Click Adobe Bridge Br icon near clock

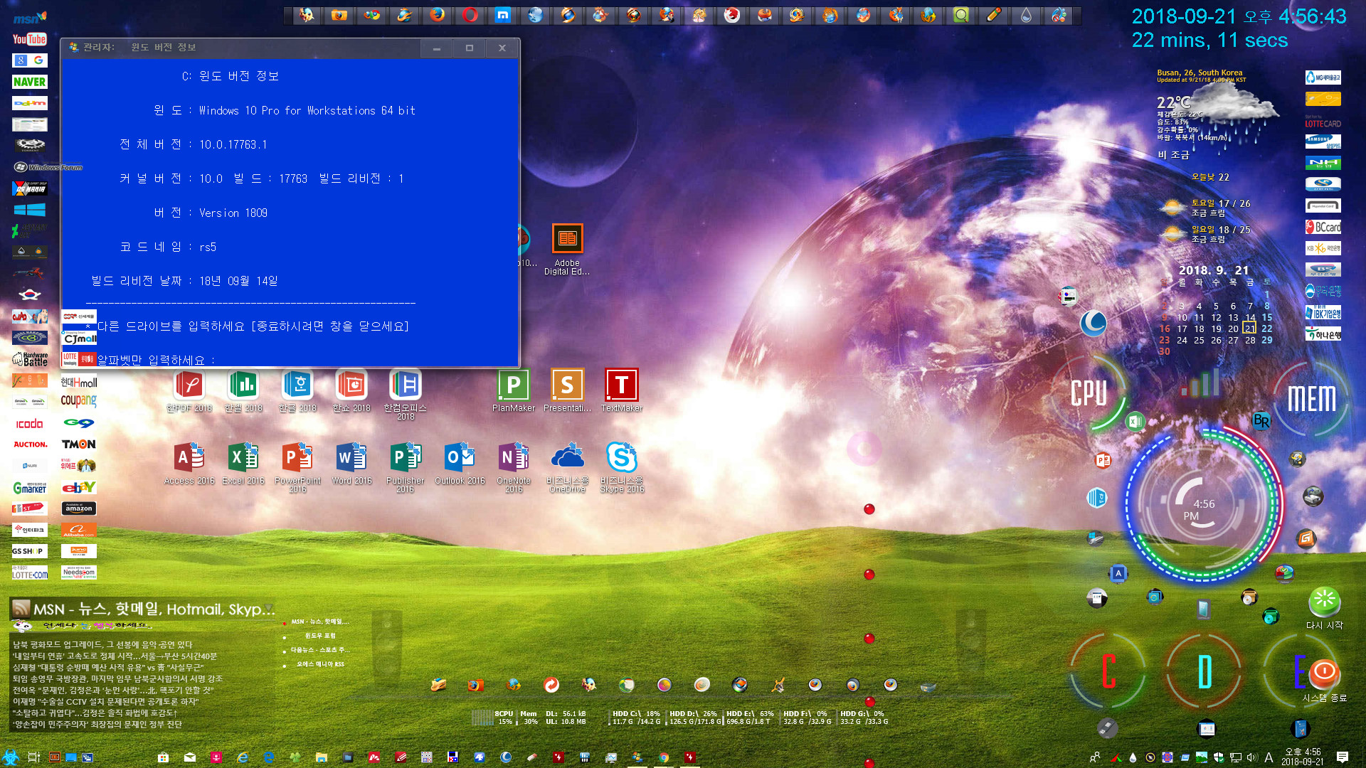click(1261, 420)
